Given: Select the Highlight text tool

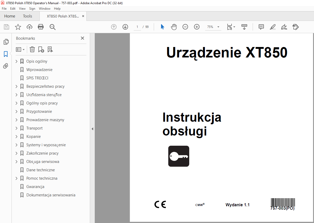Looking at the screenshot, I should coord(272,27).
